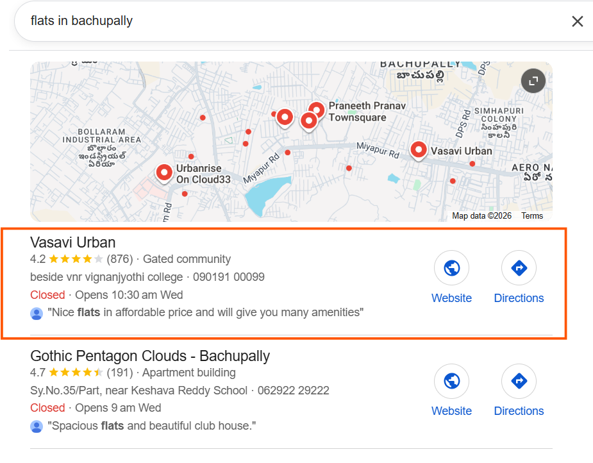Open the Gothic Pentagon Clouds - Bachupally listing title

click(150, 356)
